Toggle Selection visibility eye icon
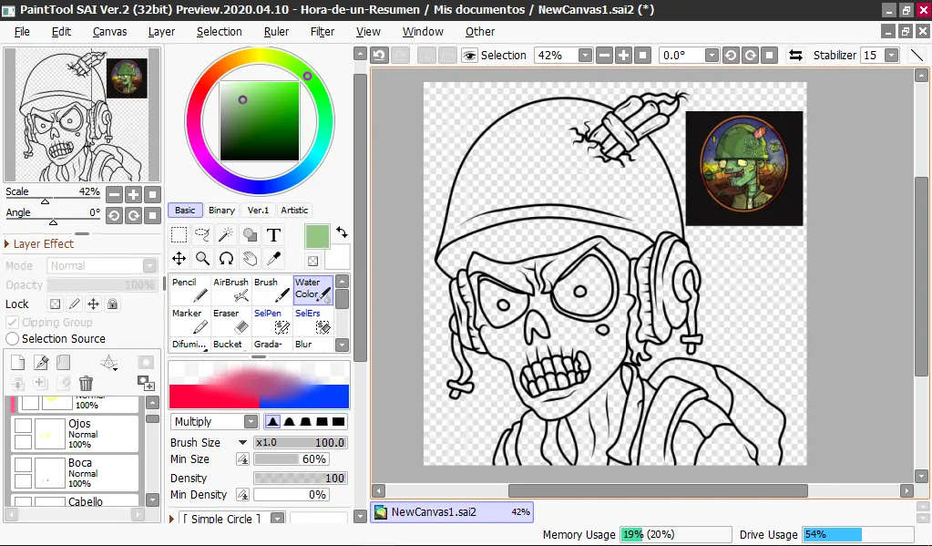The width and height of the screenshot is (932, 546). [x=469, y=56]
